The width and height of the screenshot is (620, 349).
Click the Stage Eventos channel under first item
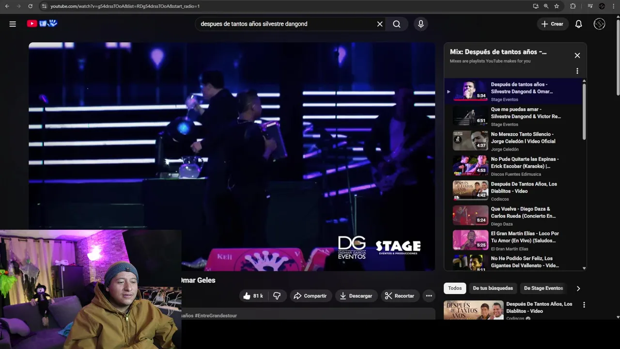click(x=504, y=99)
